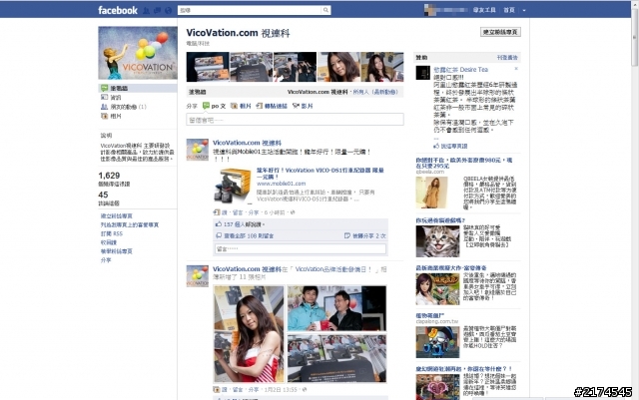Select the 塗鴉牆 wall tab in sidebar
Screen dimensions: 639x400
[138, 88]
